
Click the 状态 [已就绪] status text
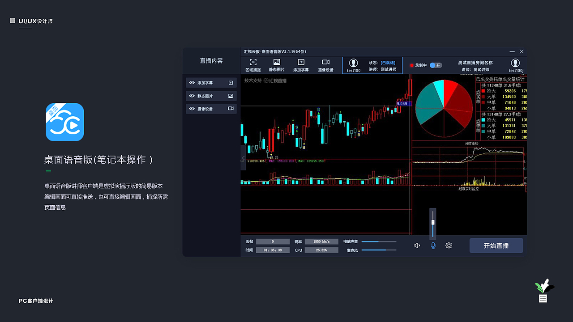[x=382, y=63]
